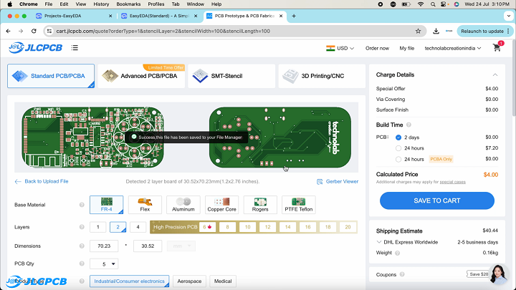Click the PCB Qty help icon
Image resolution: width=516 pixels, height=290 pixels.
coord(82,264)
